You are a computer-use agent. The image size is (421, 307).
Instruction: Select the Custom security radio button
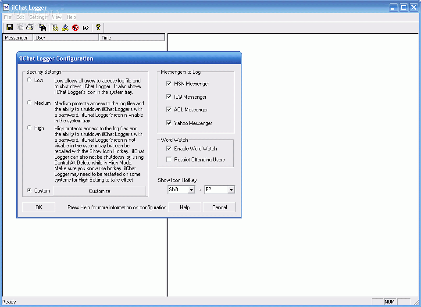click(29, 190)
